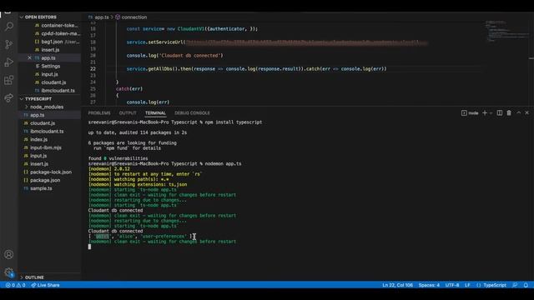Image resolution: width=534 pixels, height=300 pixels.
Task: Open the new terminal dropdown arrow
Action: tap(491, 113)
